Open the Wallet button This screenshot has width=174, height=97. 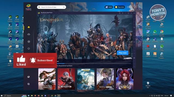click(109, 7)
